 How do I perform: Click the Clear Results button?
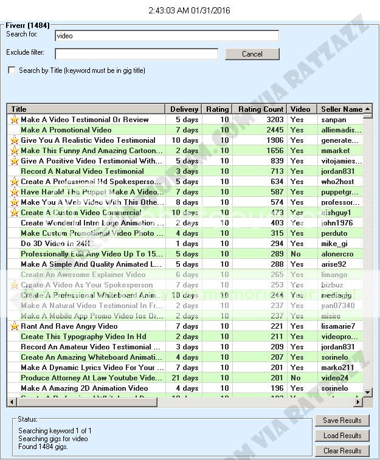[x=342, y=451]
